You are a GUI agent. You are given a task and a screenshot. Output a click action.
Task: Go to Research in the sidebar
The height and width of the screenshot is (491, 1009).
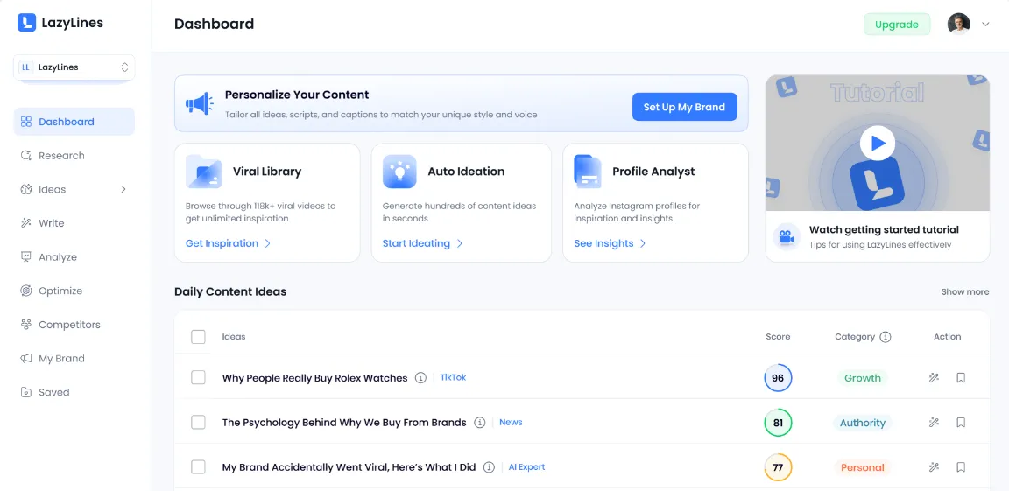pos(61,156)
